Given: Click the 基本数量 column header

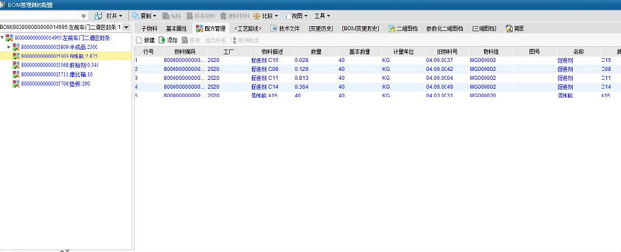Looking at the screenshot, I should tap(359, 52).
